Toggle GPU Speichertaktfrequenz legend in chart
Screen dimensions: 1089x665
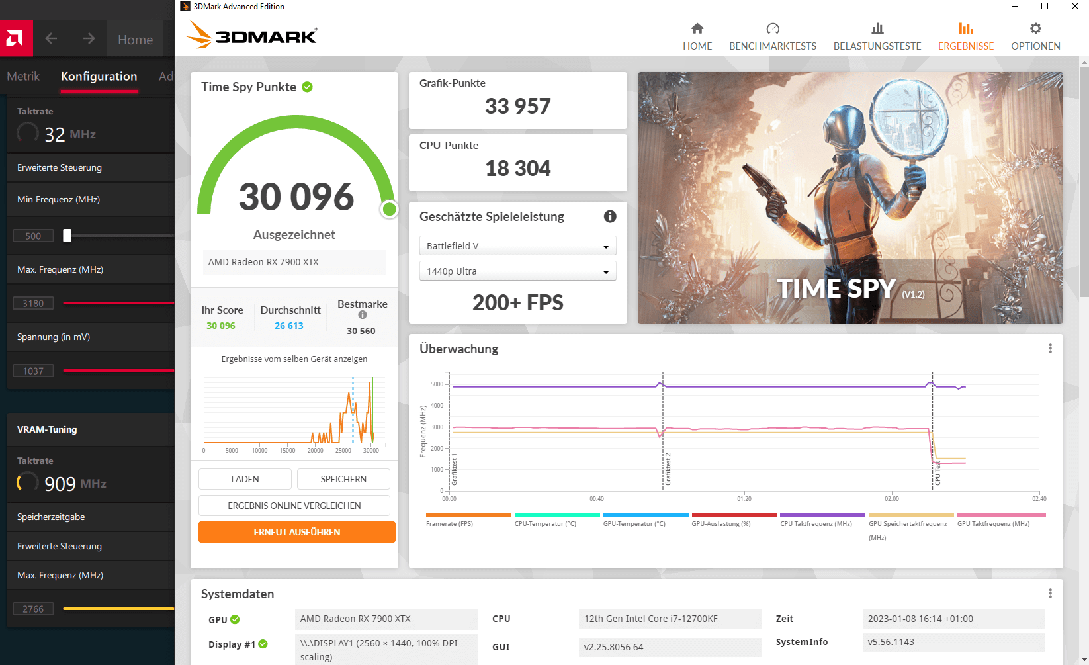(x=911, y=527)
